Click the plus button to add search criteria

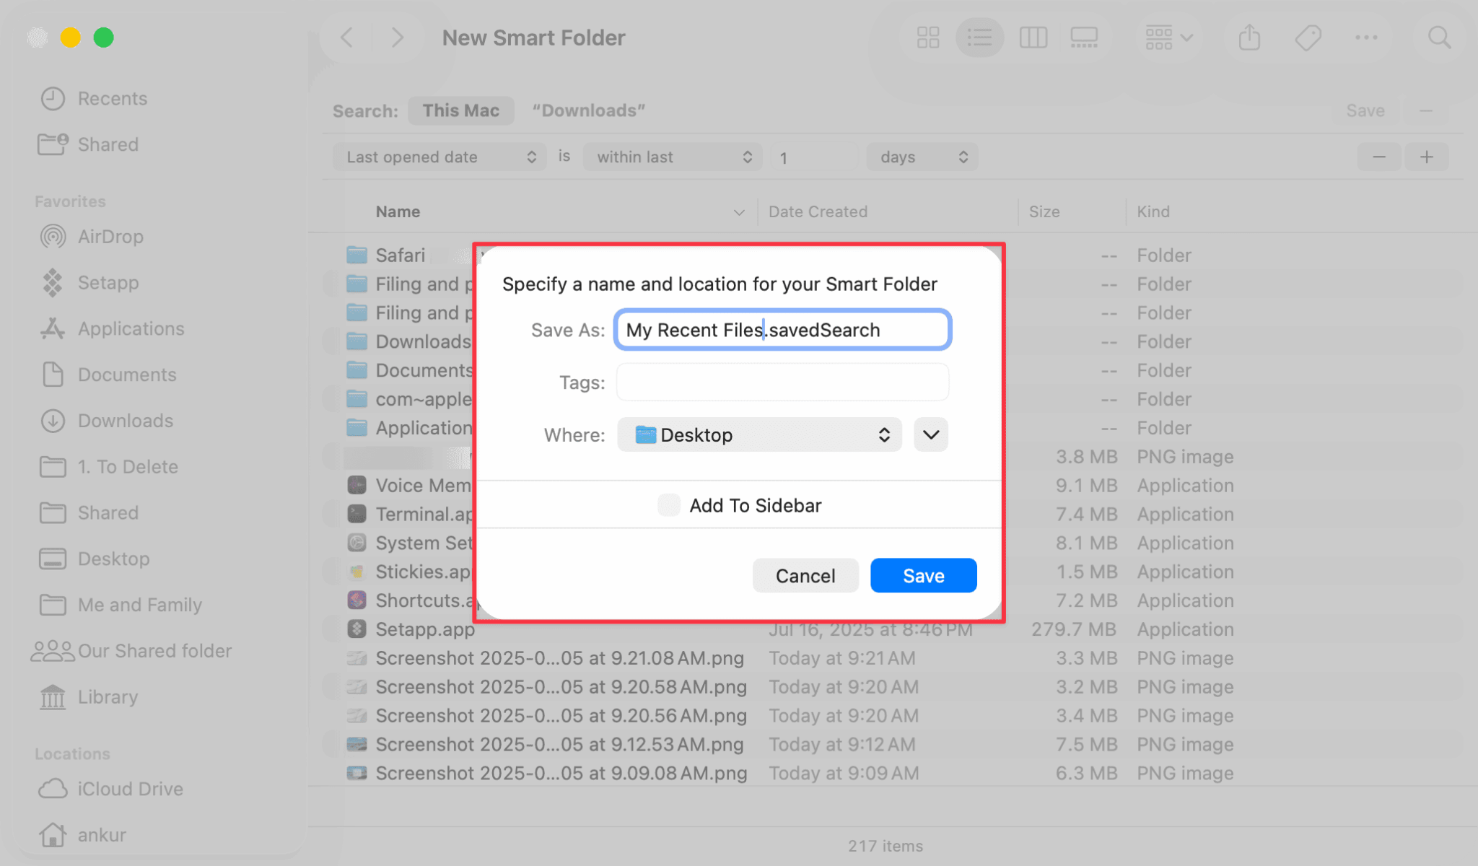[x=1427, y=157]
